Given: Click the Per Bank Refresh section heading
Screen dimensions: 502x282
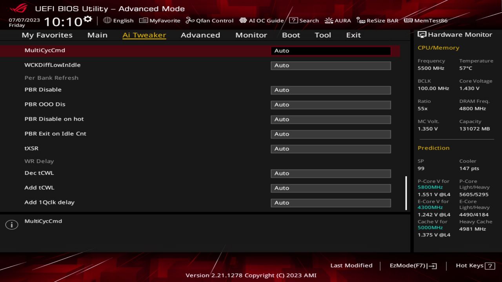Looking at the screenshot, I should (51, 78).
